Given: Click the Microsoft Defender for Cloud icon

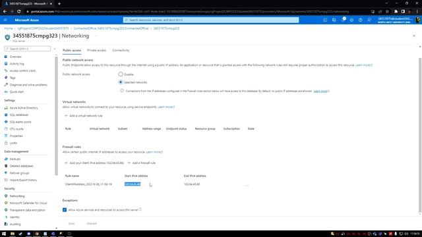Looking at the screenshot, I should coord(6,203).
